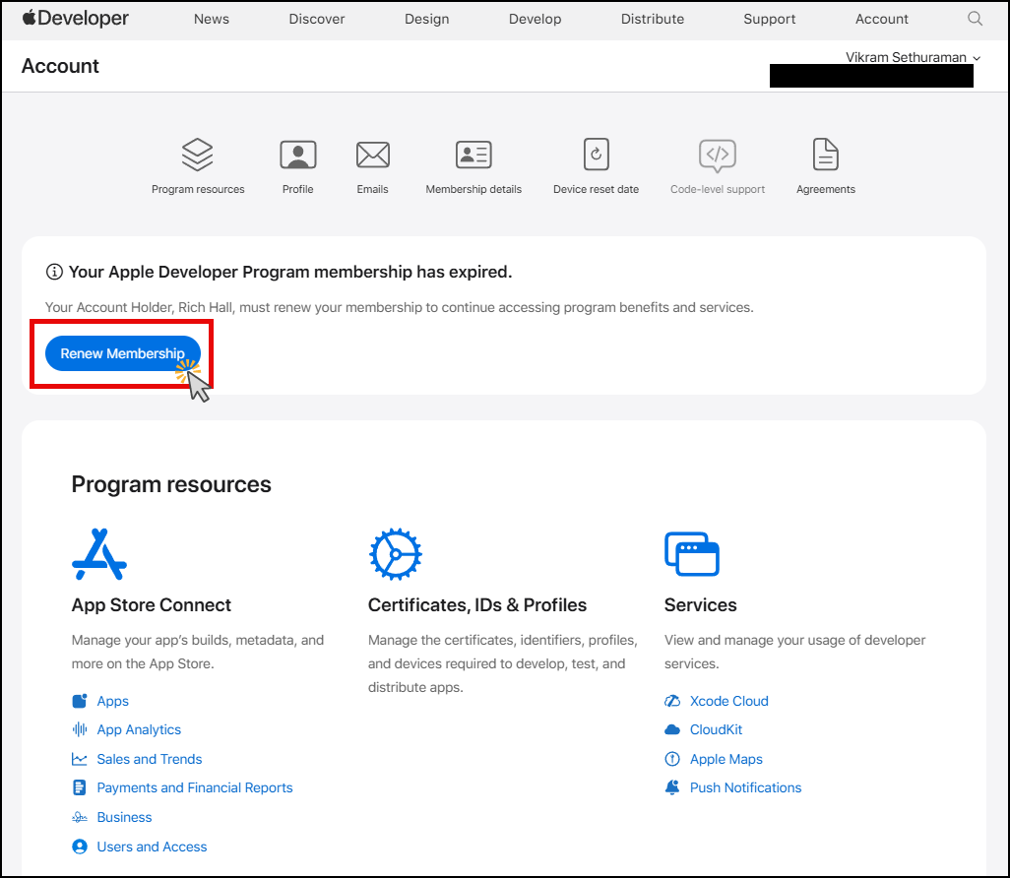
Task: Open the App Analytics link
Action: coord(139,729)
